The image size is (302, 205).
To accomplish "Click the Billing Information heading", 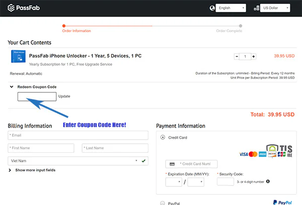I will click(30, 126).
